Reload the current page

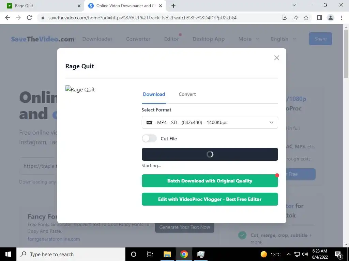(x=29, y=18)
